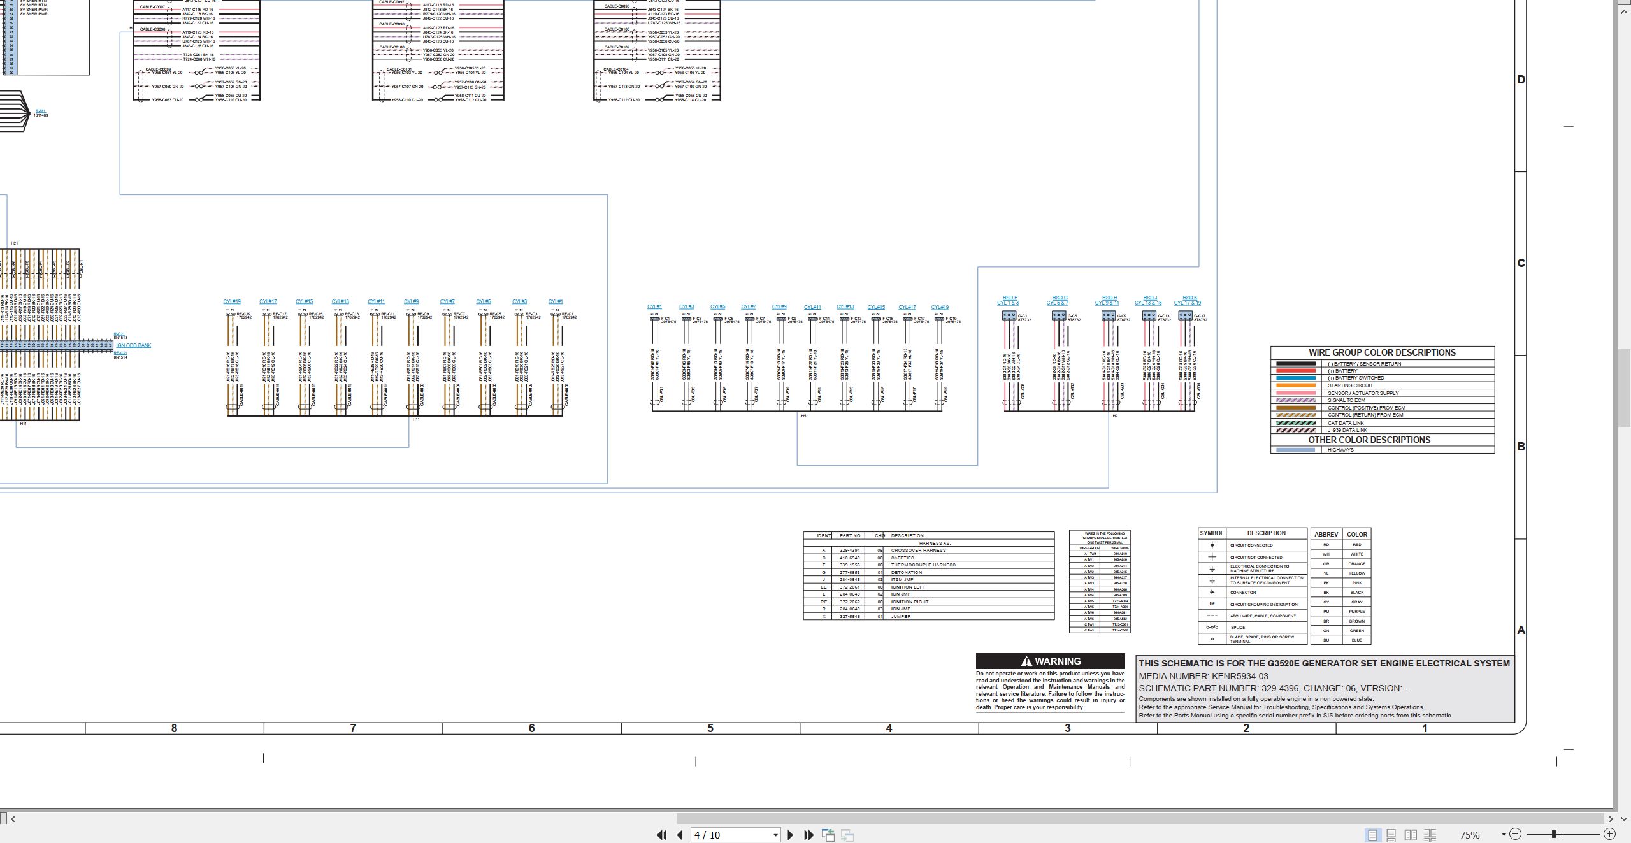The width and height of the screenshot is (1631, 843).
Task: Follow CYL#15 link above F-C15 connector
Action: (x=876, y=308)
